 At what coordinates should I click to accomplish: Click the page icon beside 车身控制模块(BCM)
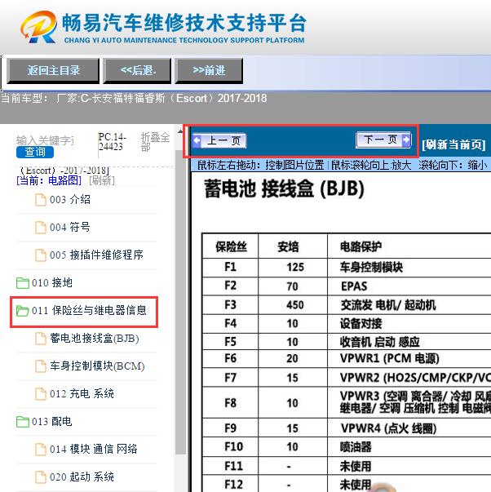[x=41, y=366]
